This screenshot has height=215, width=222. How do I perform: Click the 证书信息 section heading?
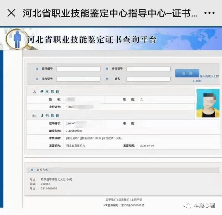point(49,116)
